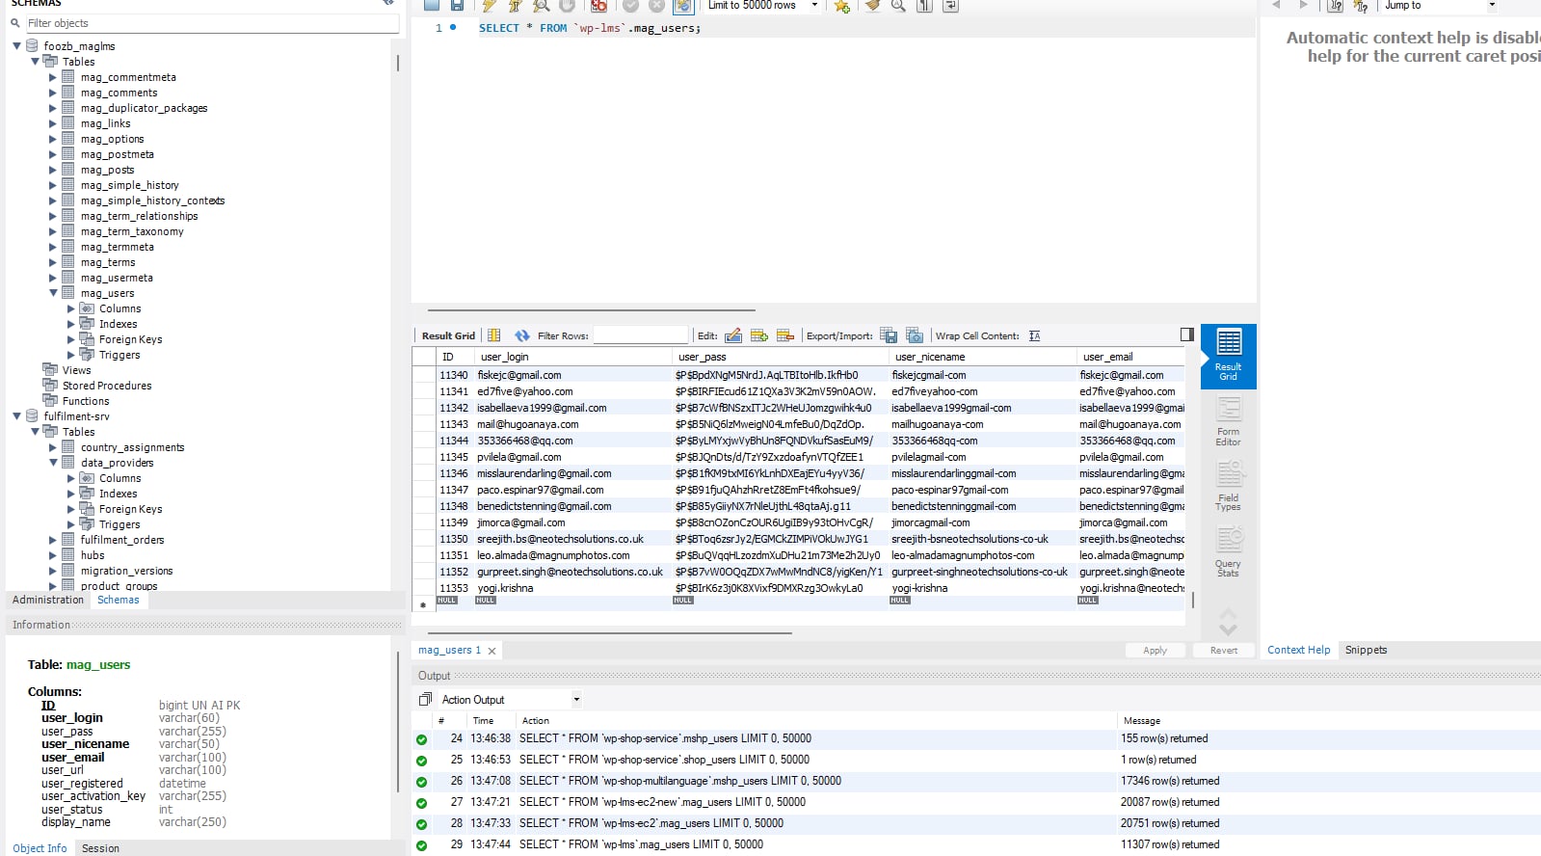Click the commit transaction icon
The image size is (1541, 856).
(630, 5)
